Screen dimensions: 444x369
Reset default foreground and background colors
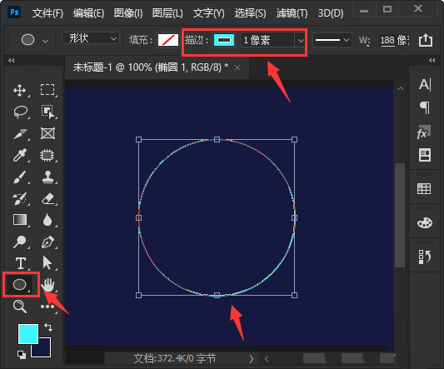coord(21,355)
